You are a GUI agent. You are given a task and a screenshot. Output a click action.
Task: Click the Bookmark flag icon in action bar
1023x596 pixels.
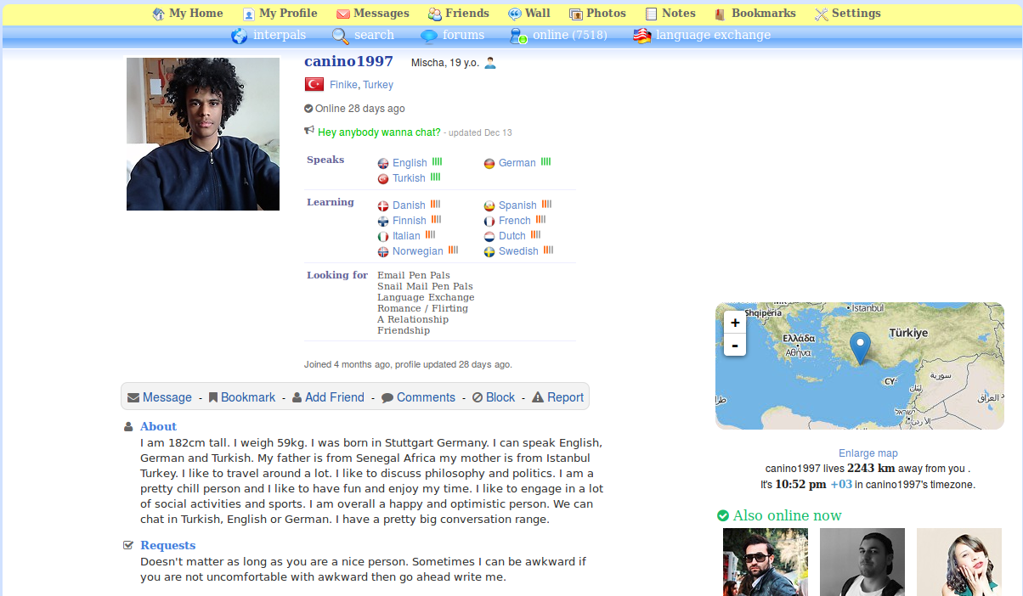213,397
